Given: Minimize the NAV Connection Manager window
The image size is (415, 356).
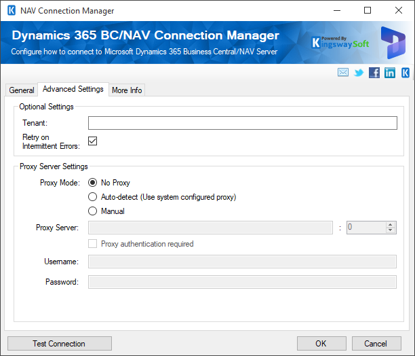Looking at the screenshot, I should [x=337, y=11].
